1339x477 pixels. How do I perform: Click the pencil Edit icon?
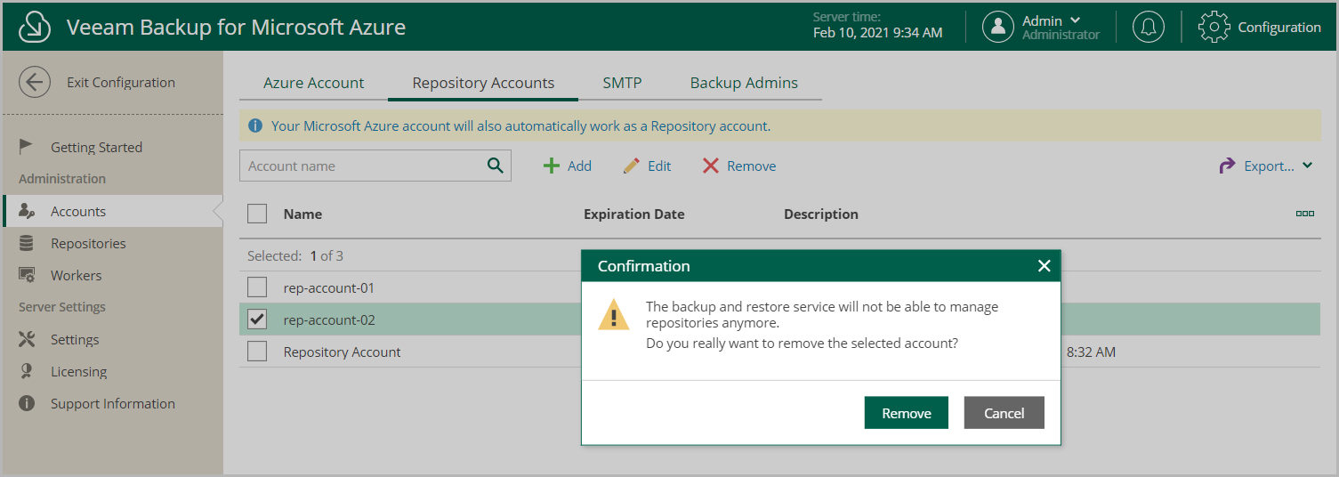[632, 166]
